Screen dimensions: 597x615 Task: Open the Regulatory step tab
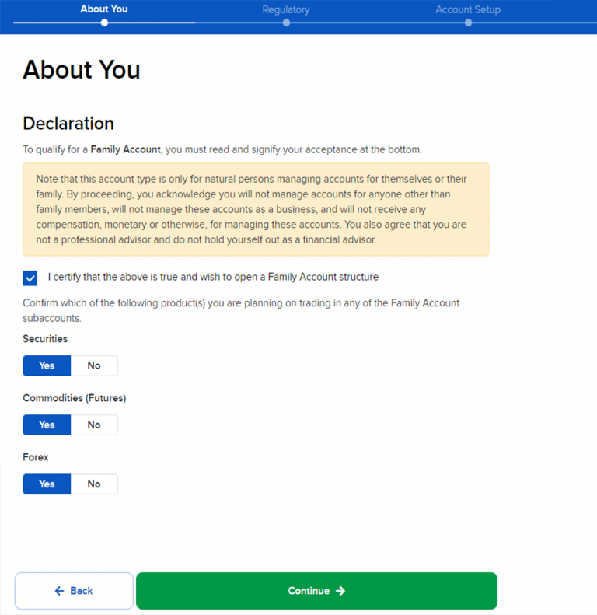(x=286, y=10)
